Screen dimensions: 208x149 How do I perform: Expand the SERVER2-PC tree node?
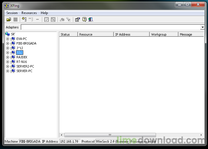(x=7, y=66)
